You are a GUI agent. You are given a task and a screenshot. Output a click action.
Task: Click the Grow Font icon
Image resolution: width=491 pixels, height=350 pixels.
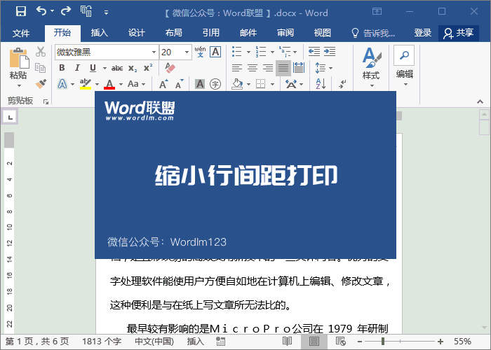pos(163,84)
